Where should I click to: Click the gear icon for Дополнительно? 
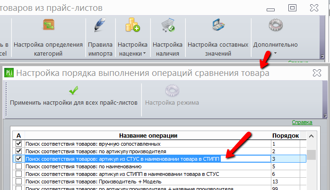(276, 25)
